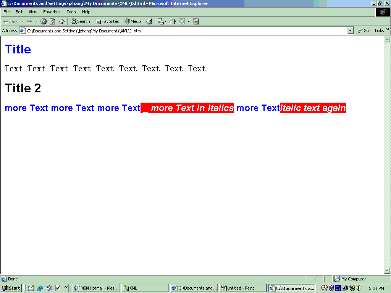This screenshot has width=391, height=293.
Task: Select the highlighted red italic text
Action: point(313,108)
